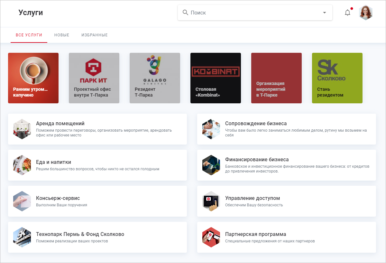The height and width of the screenshot is (263, 386).
Task: Open the cappuccino promo tile
Action: tap(33, 78)
